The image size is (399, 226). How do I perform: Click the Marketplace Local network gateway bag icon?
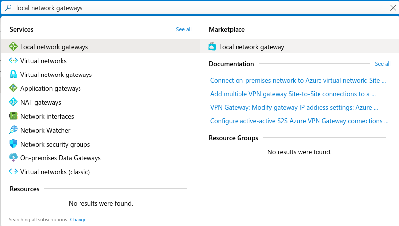[212, 46]
